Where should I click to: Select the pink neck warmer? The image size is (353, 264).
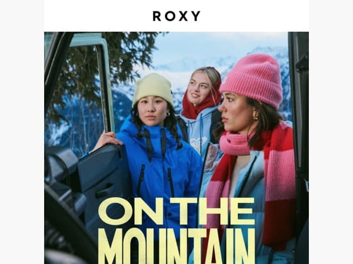pyautogui.click(x=234, y=144)
